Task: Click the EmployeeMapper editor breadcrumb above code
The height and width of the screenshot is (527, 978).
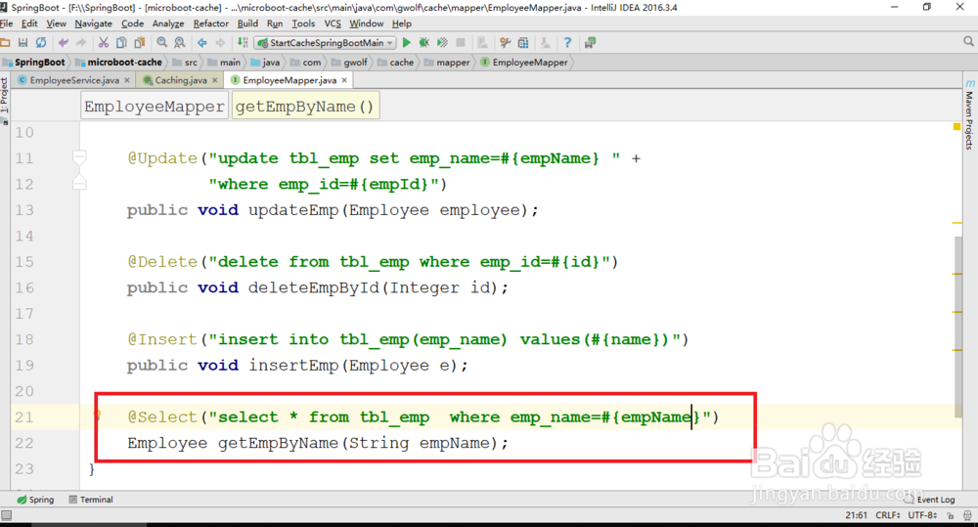Action: [x=155, y=106]
